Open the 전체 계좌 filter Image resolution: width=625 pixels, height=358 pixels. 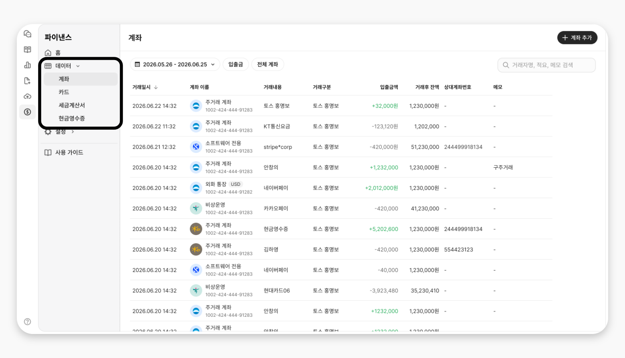coord(268,64)
